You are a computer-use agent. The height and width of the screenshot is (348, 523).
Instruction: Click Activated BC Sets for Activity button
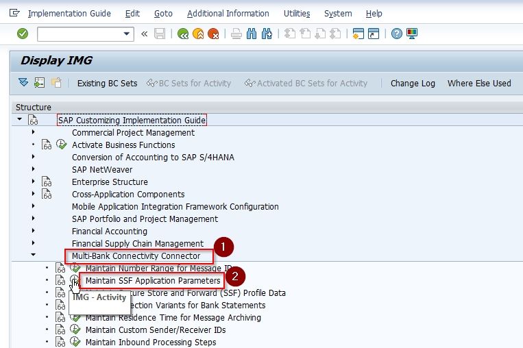coord(306,83)
